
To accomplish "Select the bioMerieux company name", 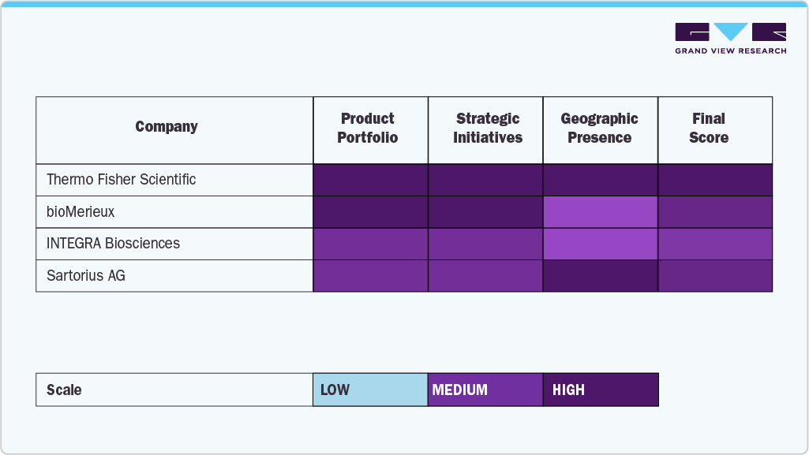I will pos(82,211).
